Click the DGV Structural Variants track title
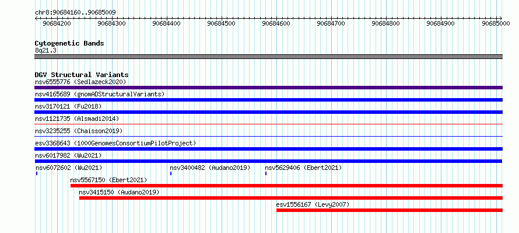The height and width of the screenshot is (233, 519). coord(82,75)
